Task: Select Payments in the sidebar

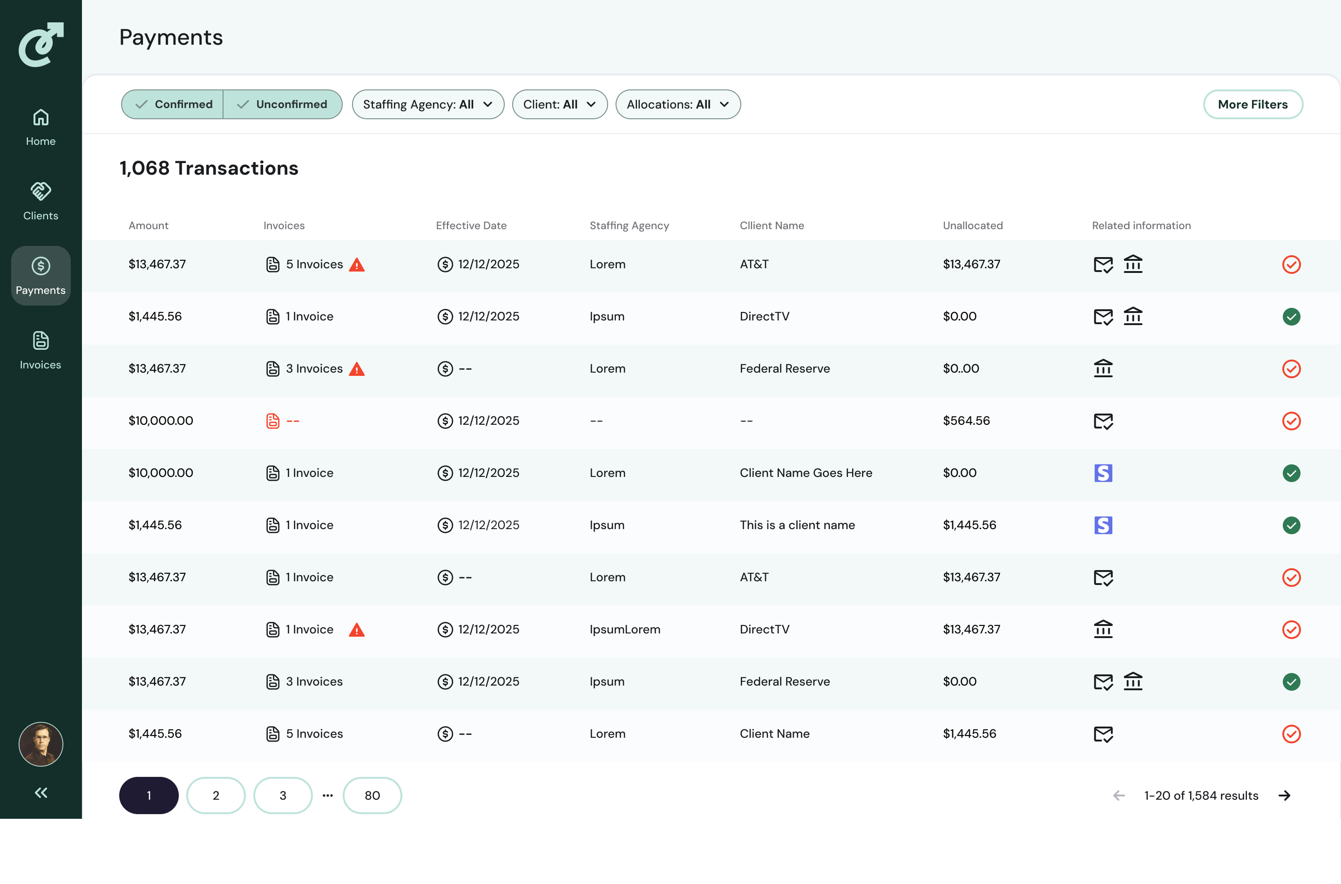Action: click(x=41, y=276)
